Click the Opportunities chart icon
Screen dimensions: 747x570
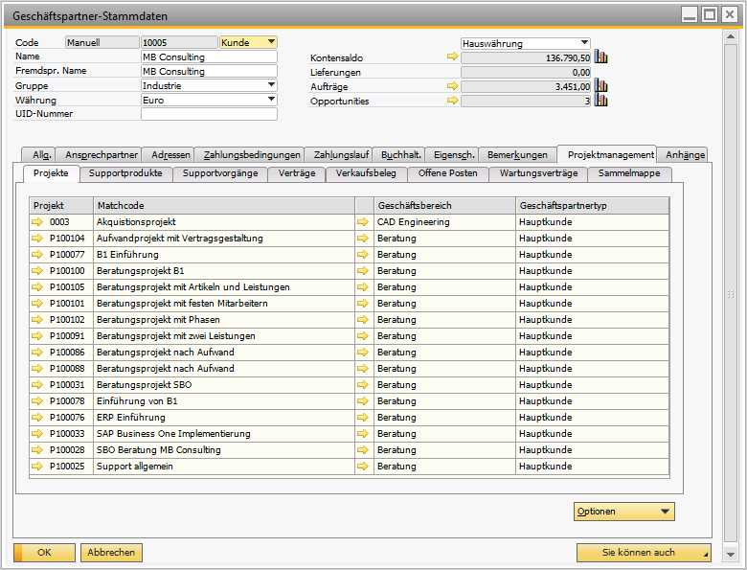(601, 101)
